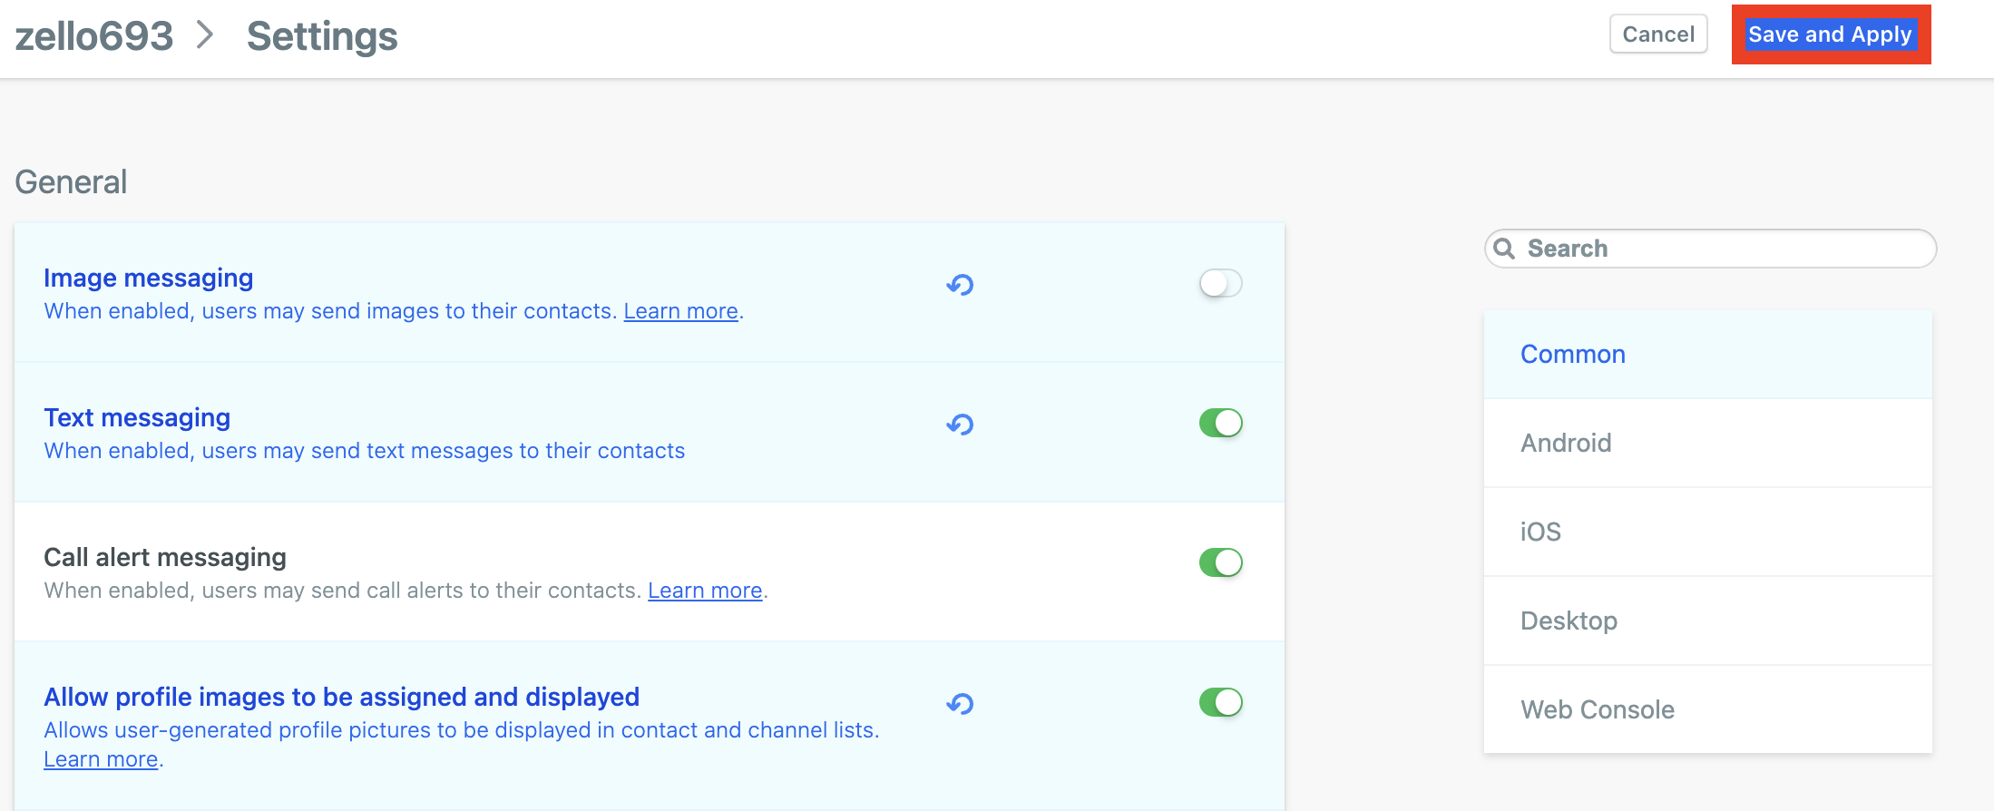Reset the Text messaging setting
1994x811 pixels.
pyautogui.click(x=960, y=425)
